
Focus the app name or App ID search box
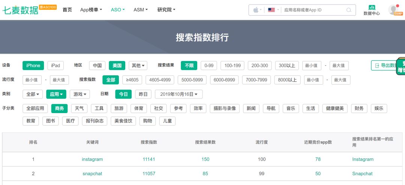314,10
